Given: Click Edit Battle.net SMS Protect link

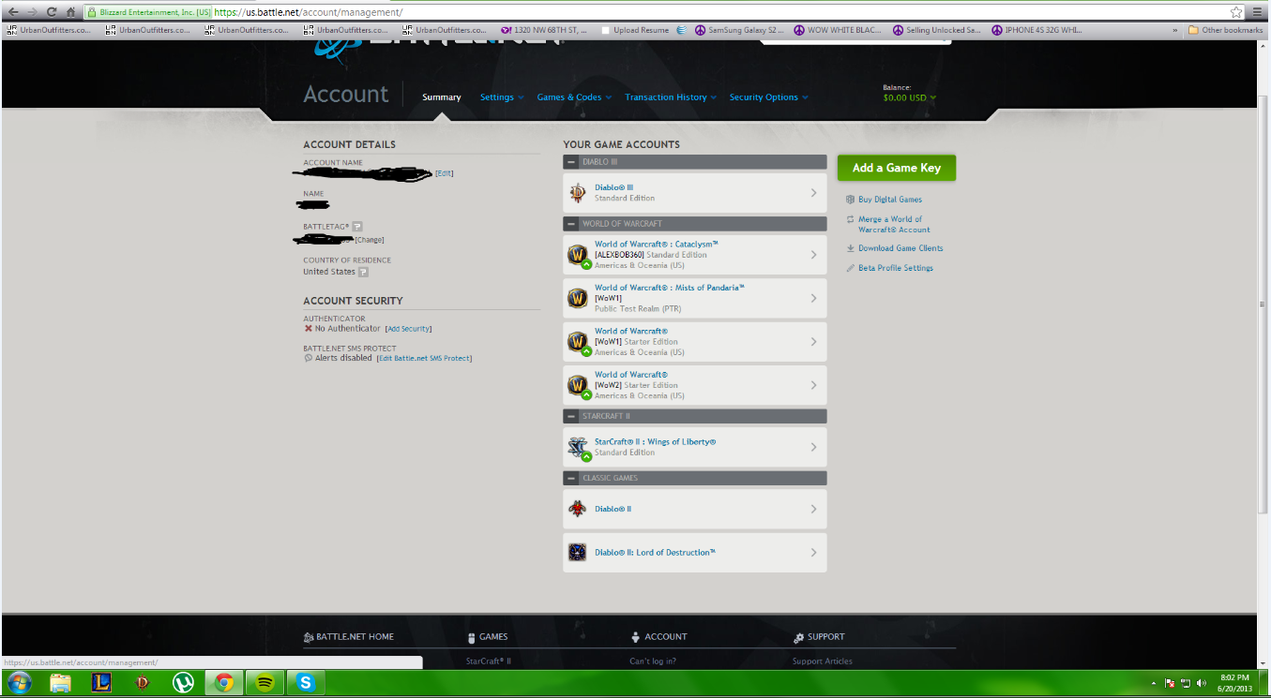Looking at the screenshot, I should 424,358.
